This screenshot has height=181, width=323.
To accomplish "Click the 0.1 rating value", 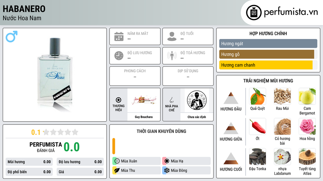I will click(36, 132).
